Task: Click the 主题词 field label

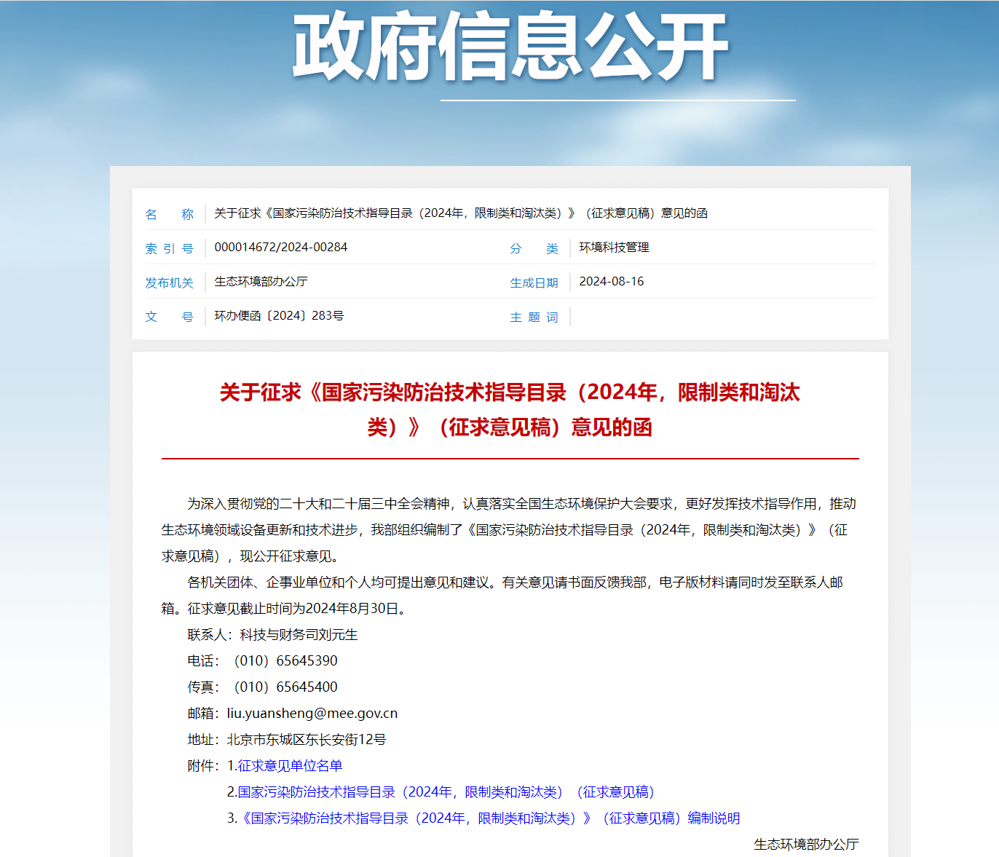Action: (x=534, y=317)
